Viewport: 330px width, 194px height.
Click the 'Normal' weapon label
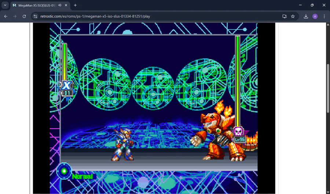coord(82,176)
